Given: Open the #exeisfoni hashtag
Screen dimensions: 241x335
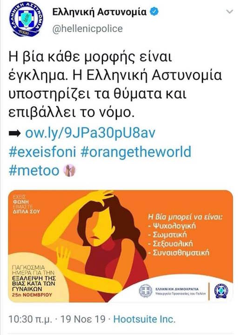Looking at the screenshot, I should click(x=42, y=152).
